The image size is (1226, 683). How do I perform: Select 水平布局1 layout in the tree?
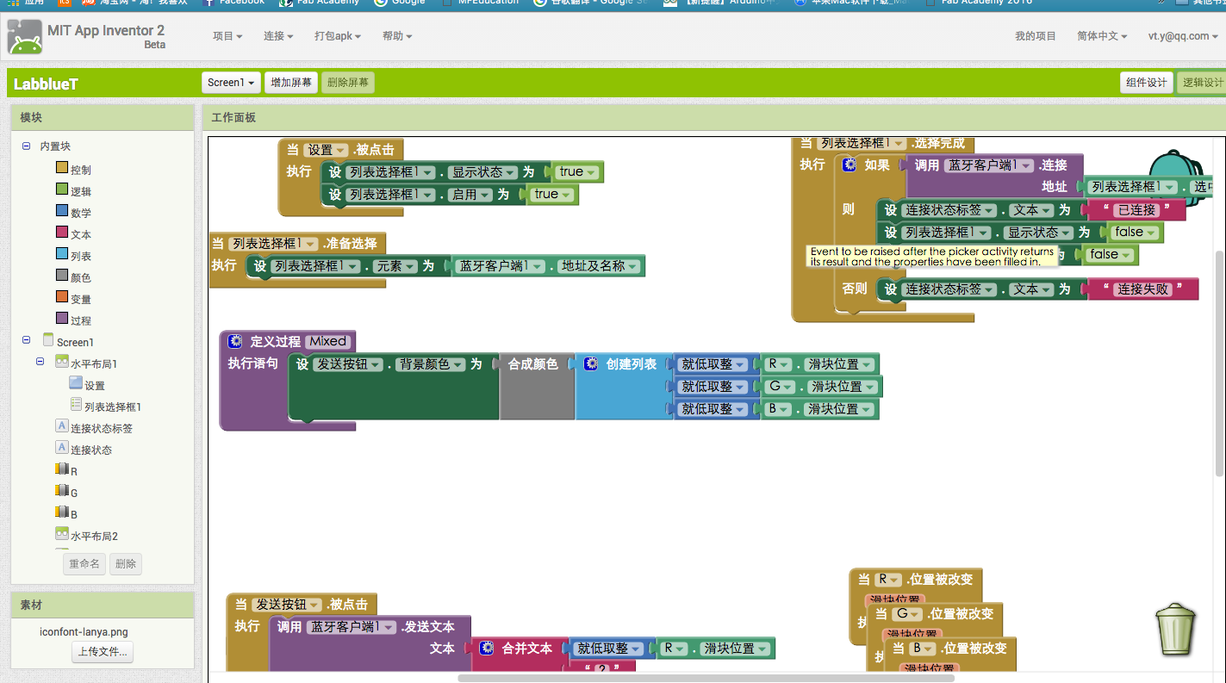(x=94, y=363)
